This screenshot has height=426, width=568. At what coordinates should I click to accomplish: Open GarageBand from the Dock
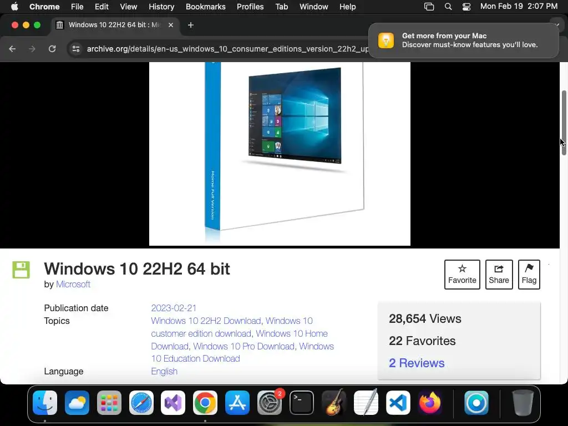pos(333,403)
